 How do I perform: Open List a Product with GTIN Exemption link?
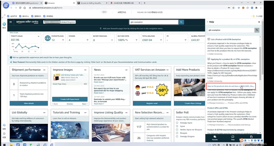click(x=226, y=39)
